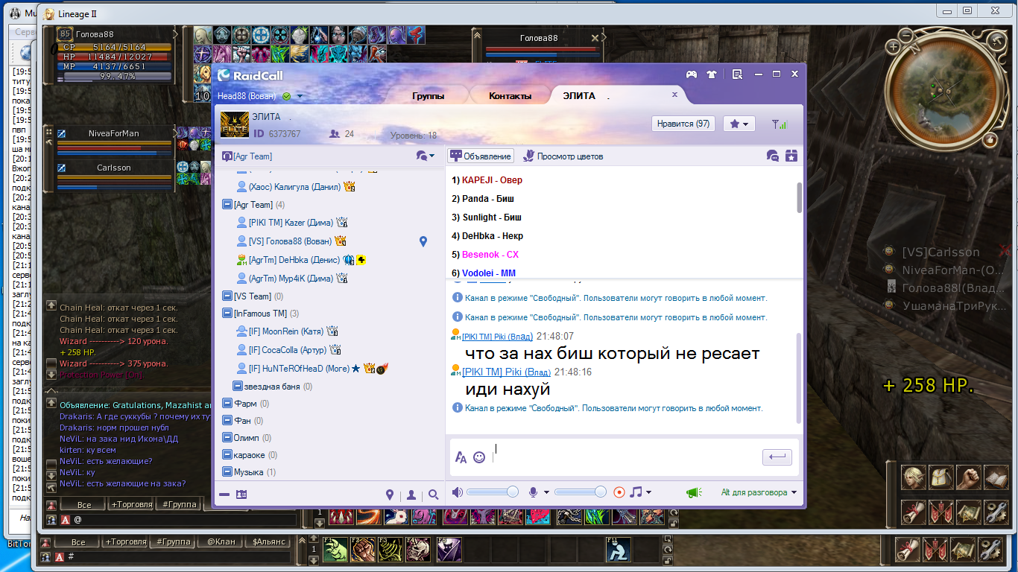Expand the [VS Team] channel

click(x=227, y=296)
